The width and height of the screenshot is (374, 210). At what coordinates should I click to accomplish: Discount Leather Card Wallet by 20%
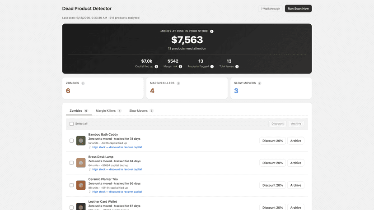pyautogui.click(x=272, y=207)
